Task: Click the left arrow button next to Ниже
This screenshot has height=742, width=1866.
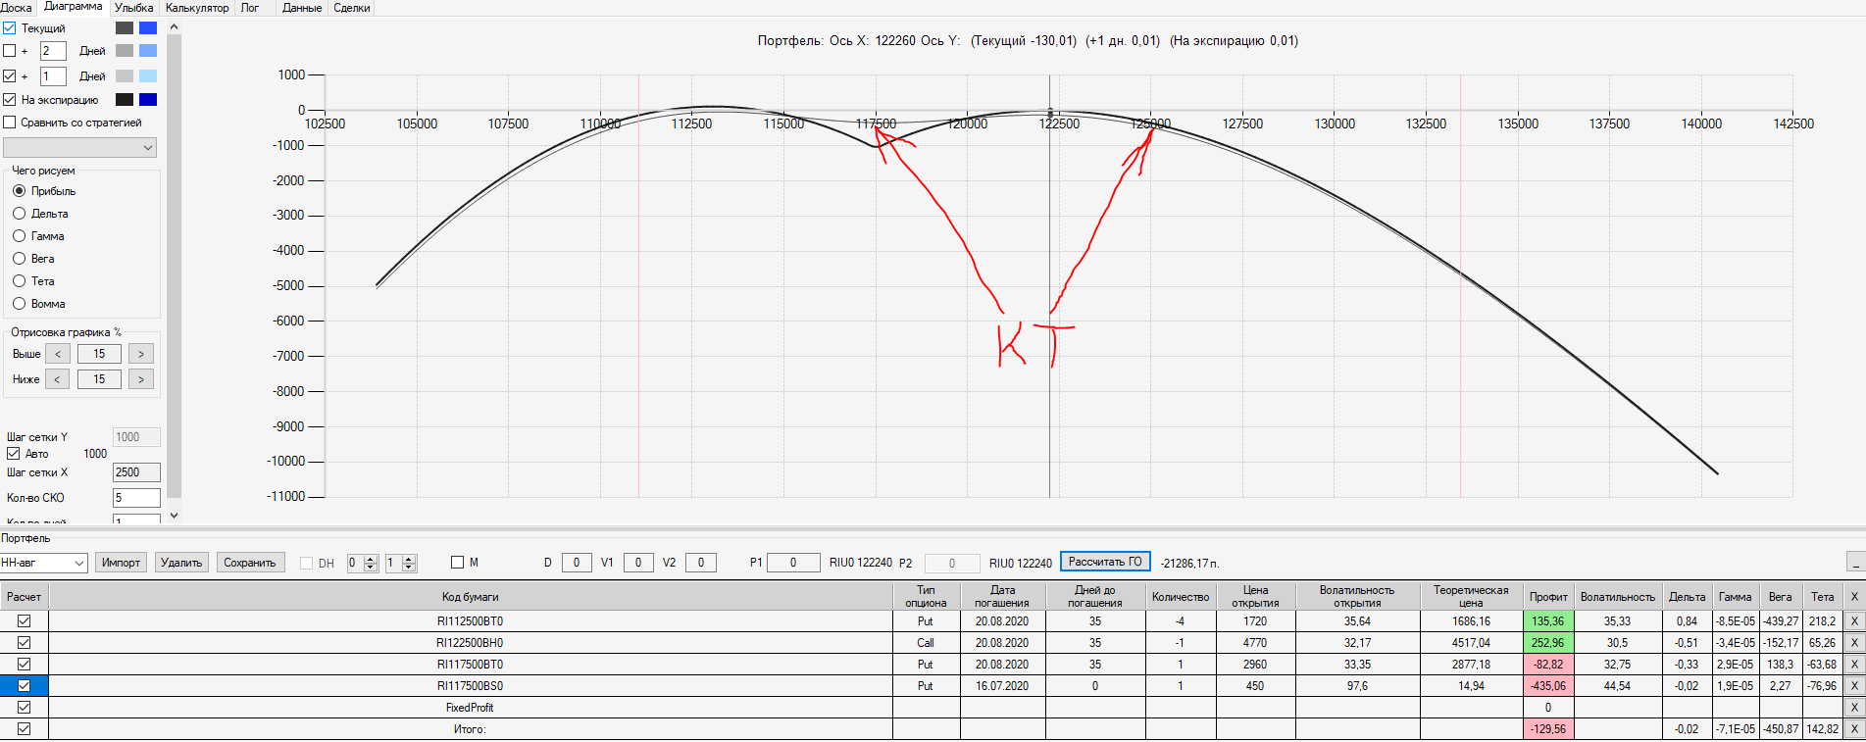Action: 58,379
